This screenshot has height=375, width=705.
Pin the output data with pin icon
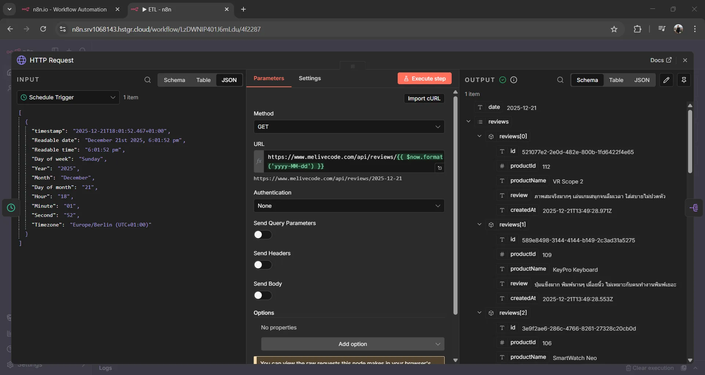tap(684, 80)
